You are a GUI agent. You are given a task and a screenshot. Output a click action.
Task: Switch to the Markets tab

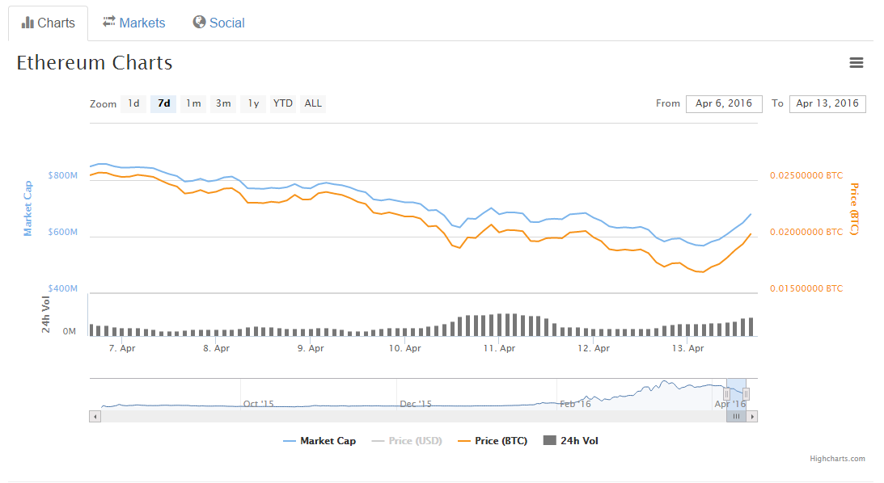click(x=134, y=23)
